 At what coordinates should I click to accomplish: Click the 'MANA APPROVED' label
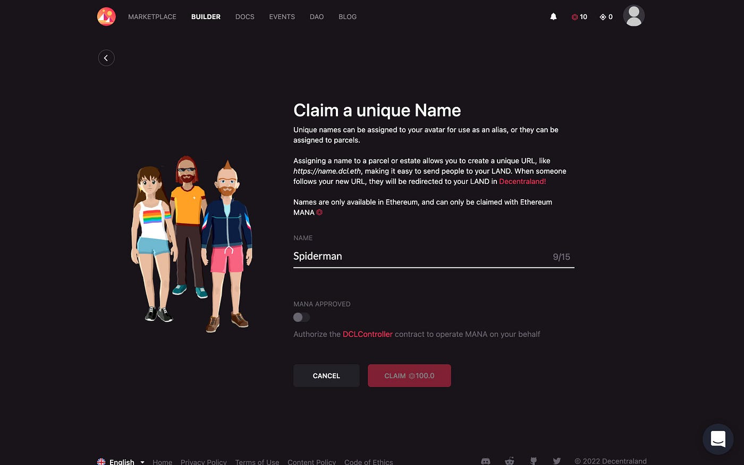click(322, 304)
